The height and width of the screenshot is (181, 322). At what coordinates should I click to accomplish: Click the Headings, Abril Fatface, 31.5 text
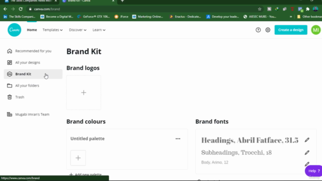pos(250,140)
